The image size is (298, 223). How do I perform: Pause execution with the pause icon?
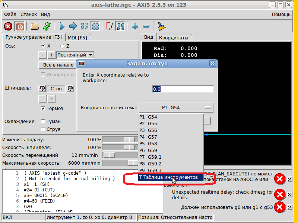84,26
